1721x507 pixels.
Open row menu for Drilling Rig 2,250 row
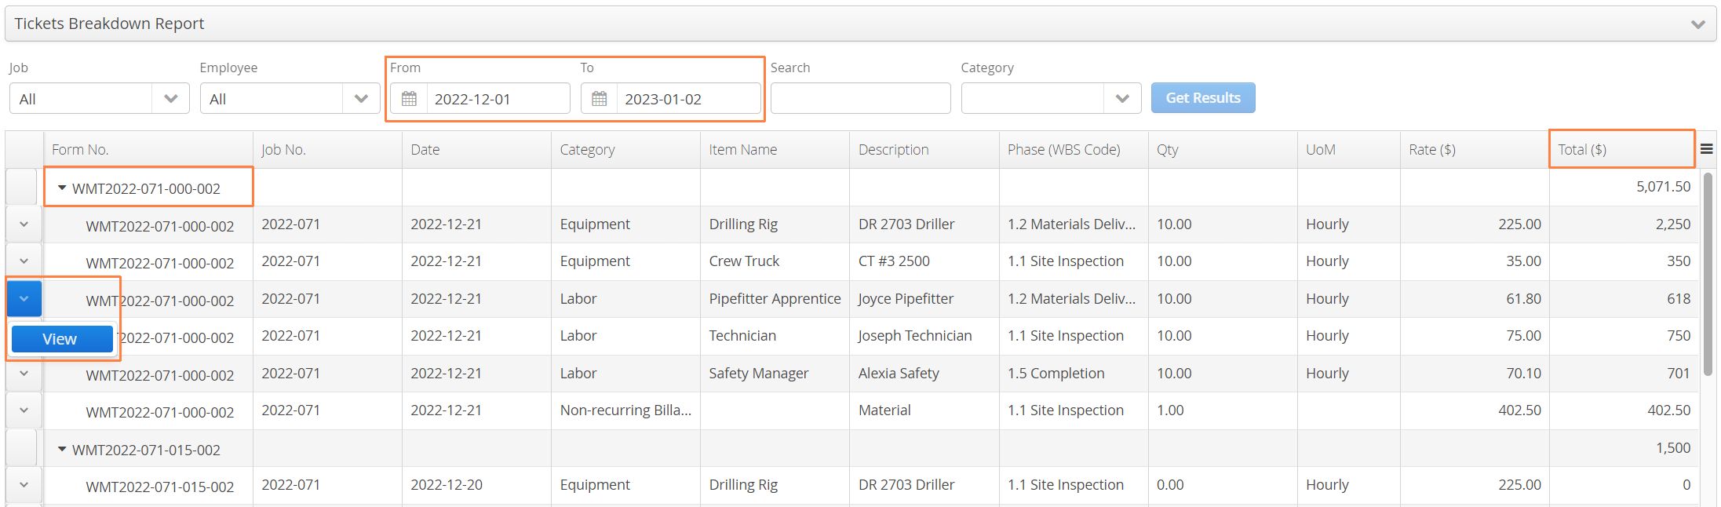coord(24,224)
